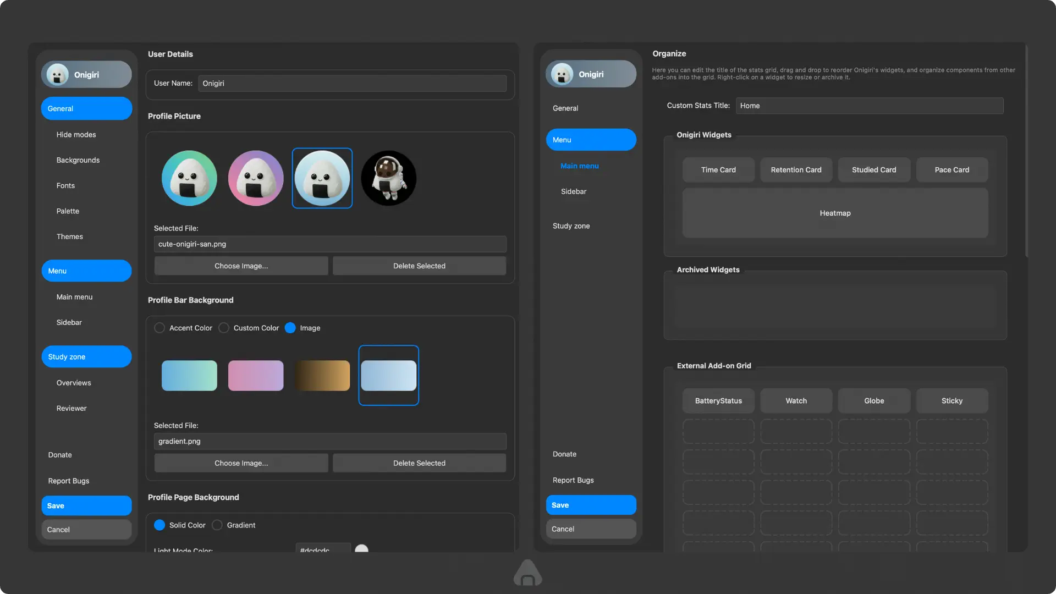Click Delete Selected under profile picture
Viewport: 1056px width, 594px height.
point(419,266)
